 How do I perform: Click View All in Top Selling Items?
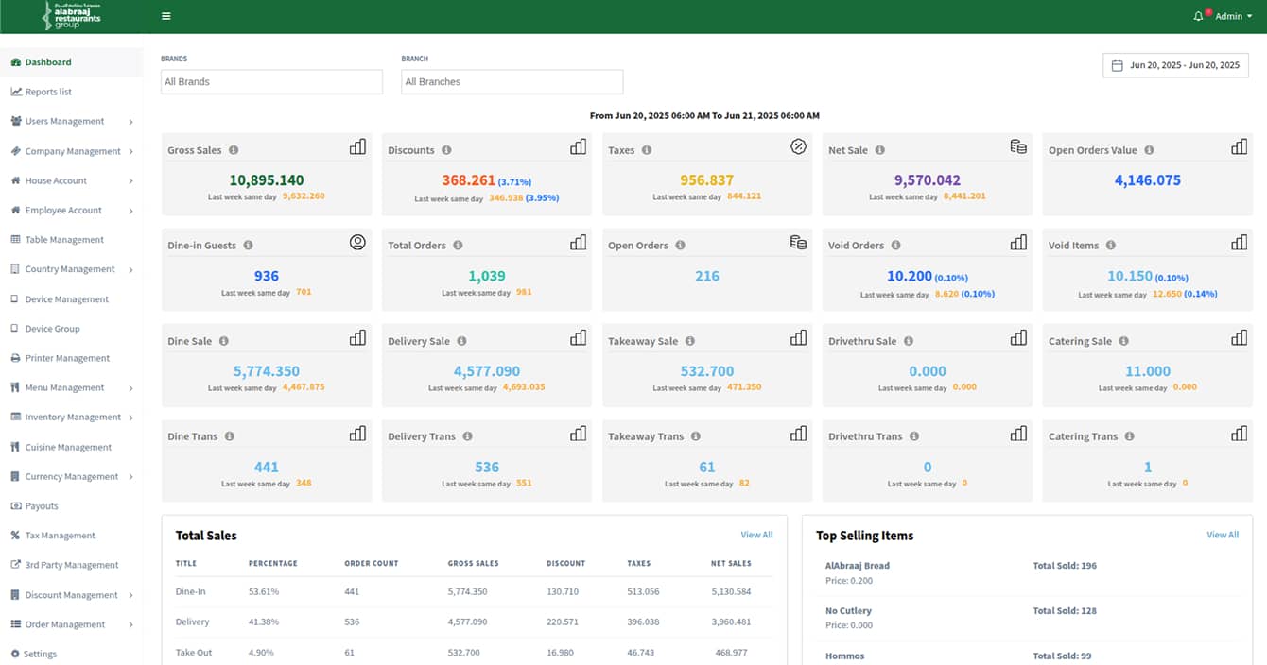pos(1223,535)
